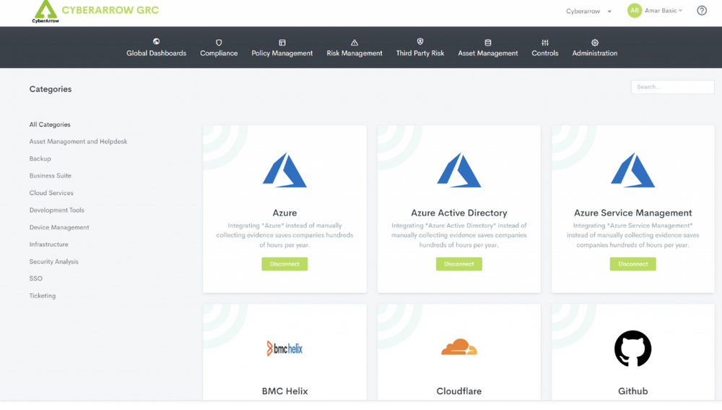Filter by Backup category
722x410 pixels.
[x=40, y=158]
